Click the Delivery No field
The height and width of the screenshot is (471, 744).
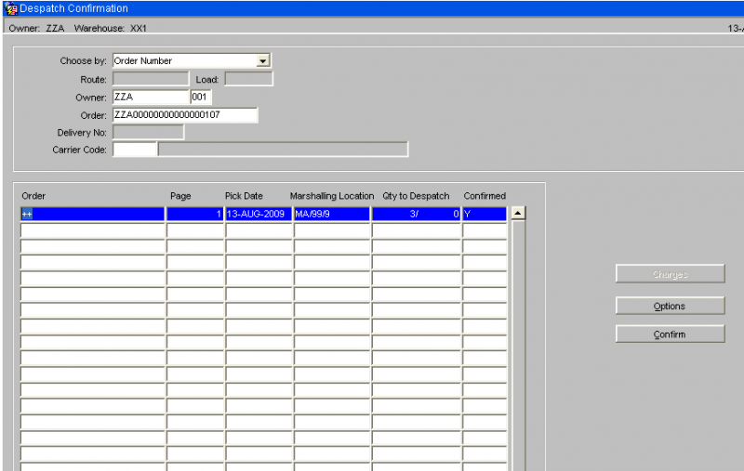pos(148,132)
